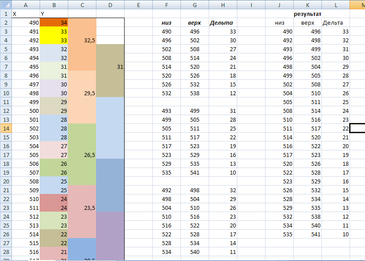Click cell B1 containing Y
This screenshot has width=365, height=261.
54,14
